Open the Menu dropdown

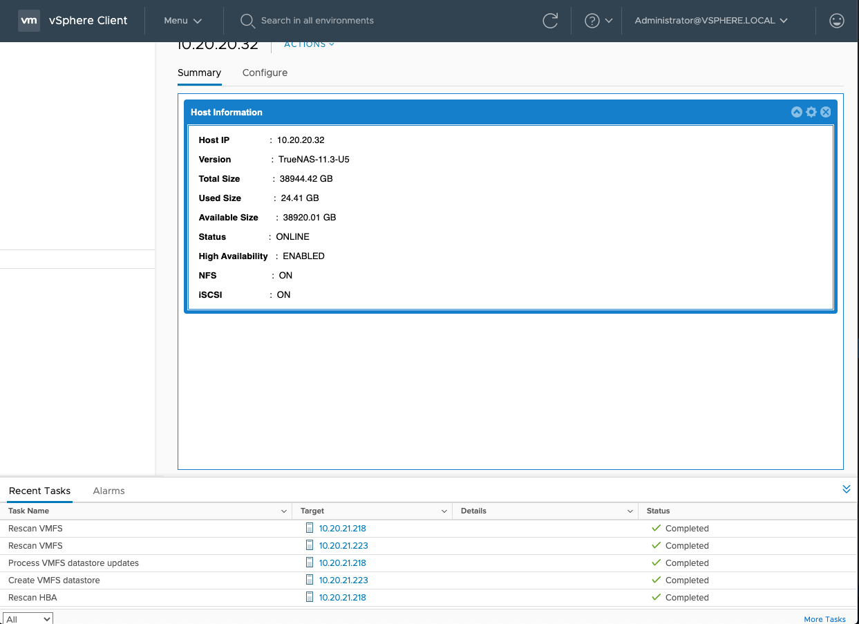(182, 21)
